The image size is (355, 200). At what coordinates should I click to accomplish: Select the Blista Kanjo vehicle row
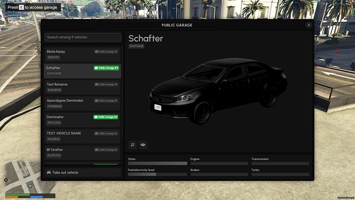tap(83, 55)
